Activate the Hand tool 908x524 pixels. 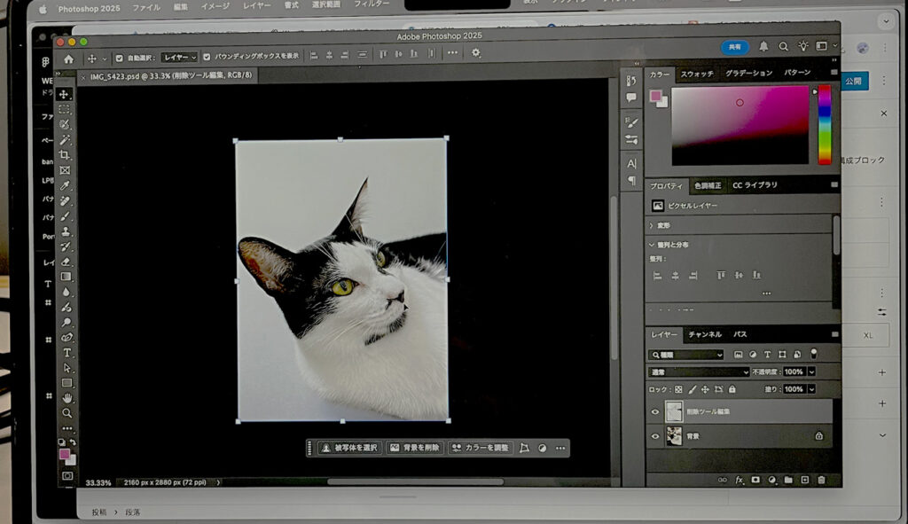67,398
